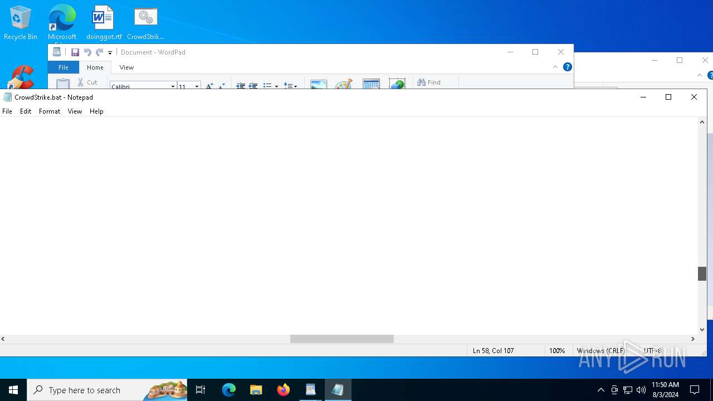Click the Date and Time icon in WordPad
The image size is (713, 401).
click(371, 84)
